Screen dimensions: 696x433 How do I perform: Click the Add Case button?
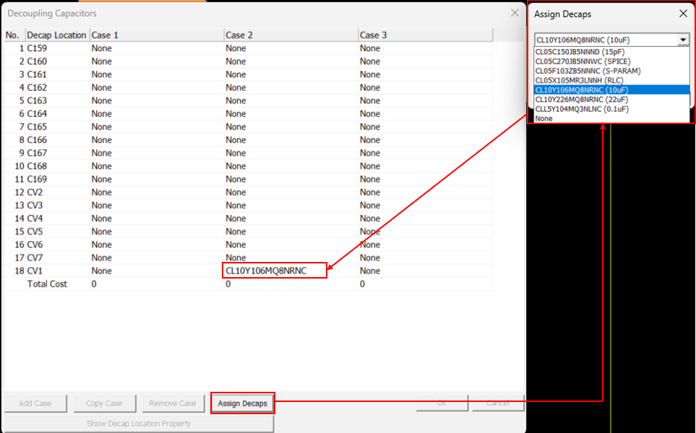point(35,403)
